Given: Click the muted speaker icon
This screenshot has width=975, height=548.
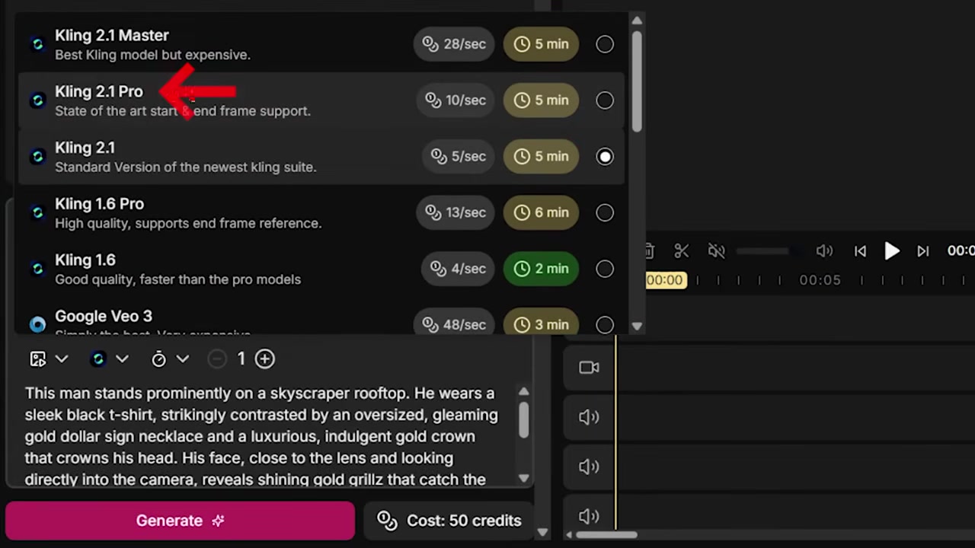Looking at the screenshot, I should point(716,251).
